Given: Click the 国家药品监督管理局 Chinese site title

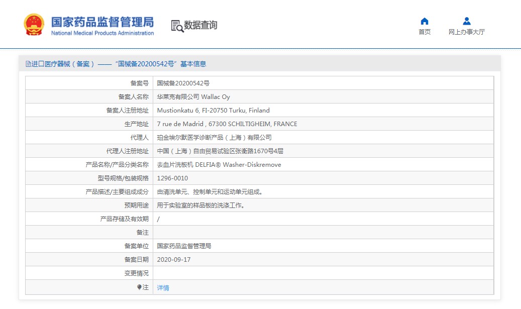Looking at the screenshot, I should [x=102, y=22].
